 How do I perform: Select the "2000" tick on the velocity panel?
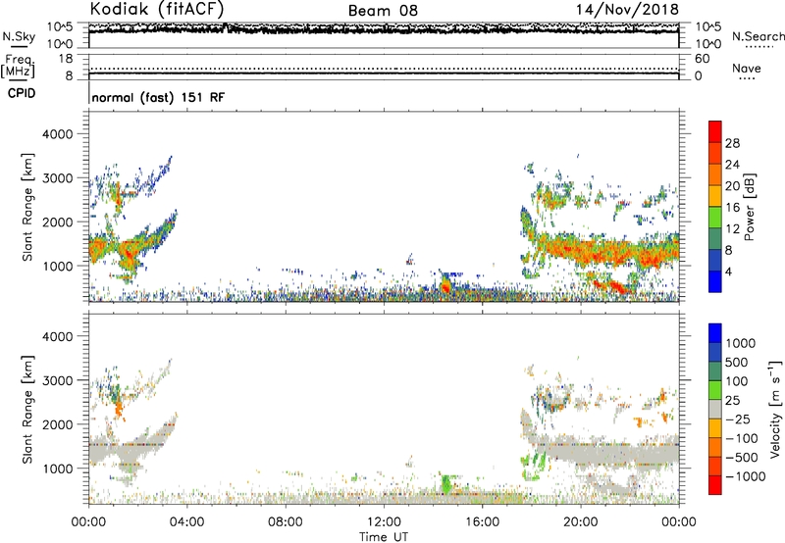coord(57,424)
